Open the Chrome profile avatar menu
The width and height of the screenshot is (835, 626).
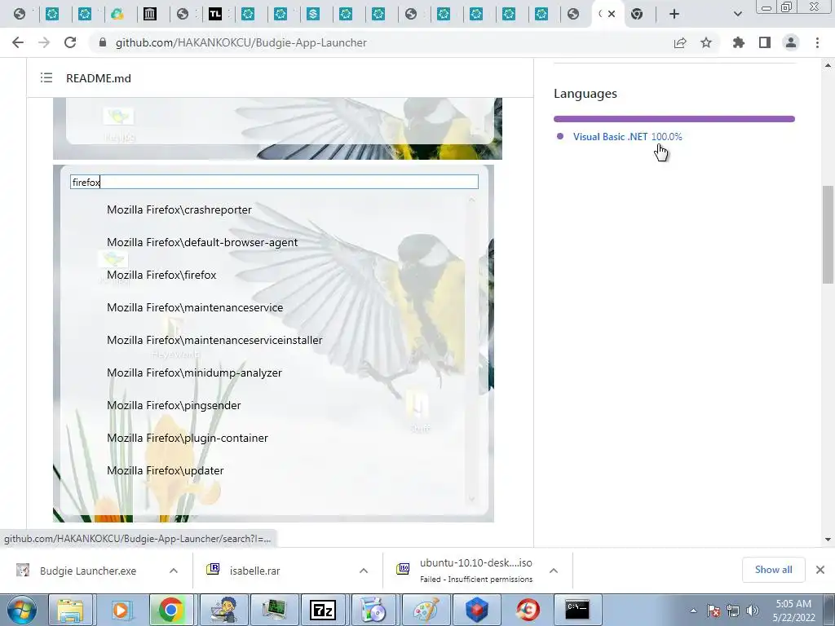point(791,42)
